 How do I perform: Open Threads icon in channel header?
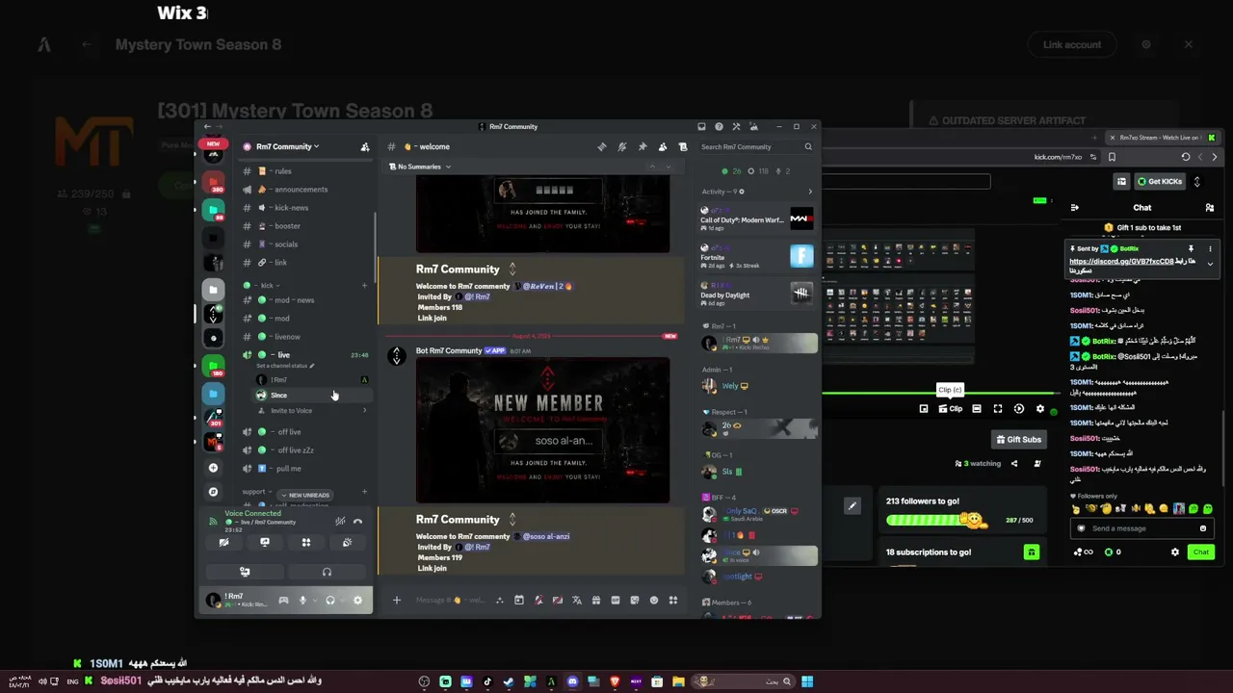602,147
